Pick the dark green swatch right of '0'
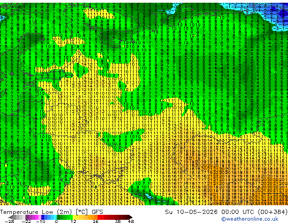Screen dimensions: 288x223 (59, 217)
